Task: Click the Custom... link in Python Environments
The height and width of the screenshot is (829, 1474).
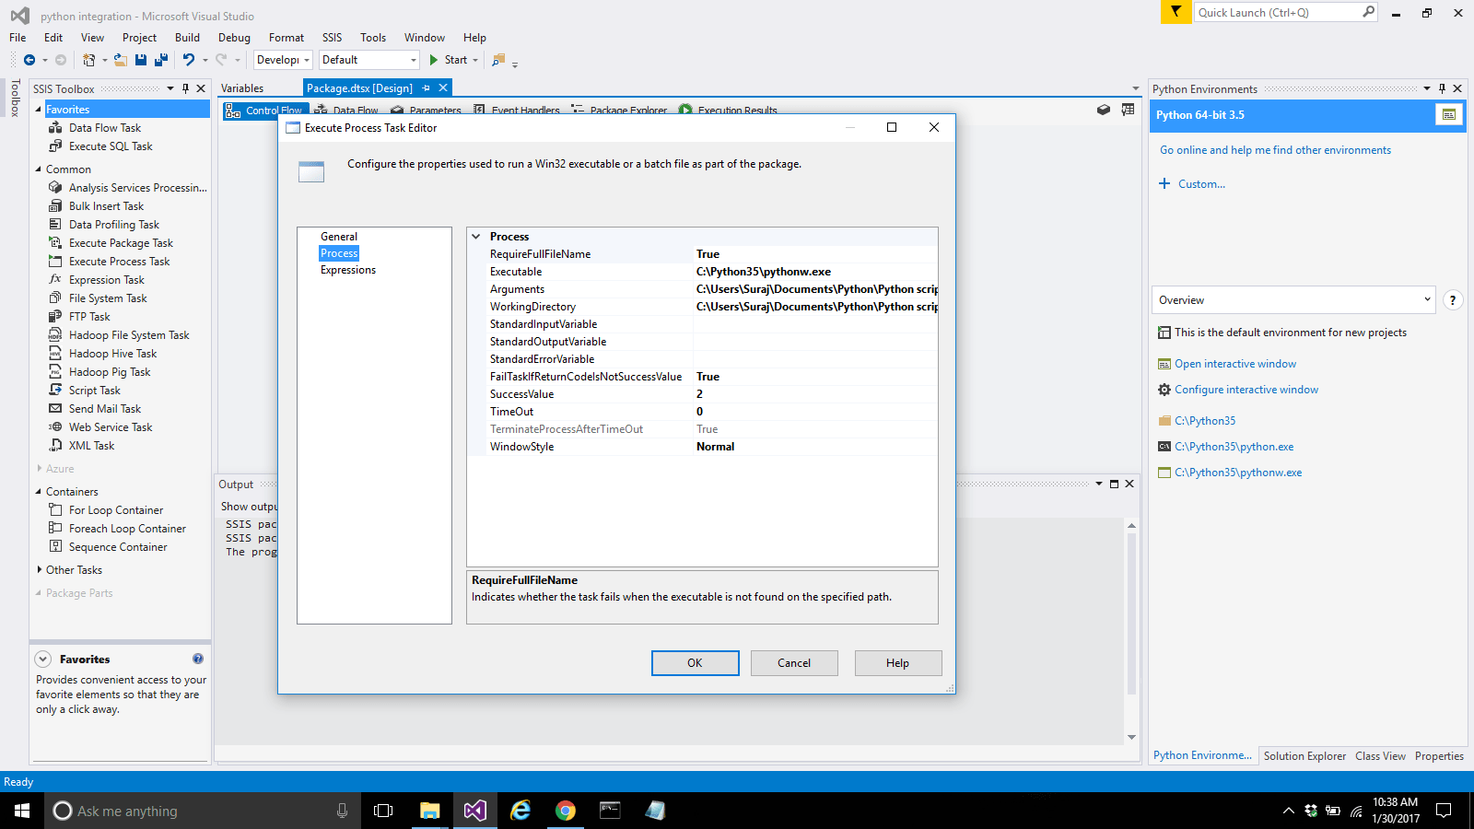Action: point(1201,184)
